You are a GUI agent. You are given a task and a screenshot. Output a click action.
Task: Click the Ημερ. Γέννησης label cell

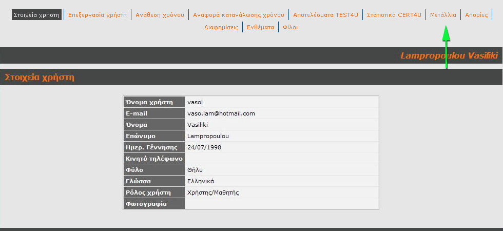[154, 147]
